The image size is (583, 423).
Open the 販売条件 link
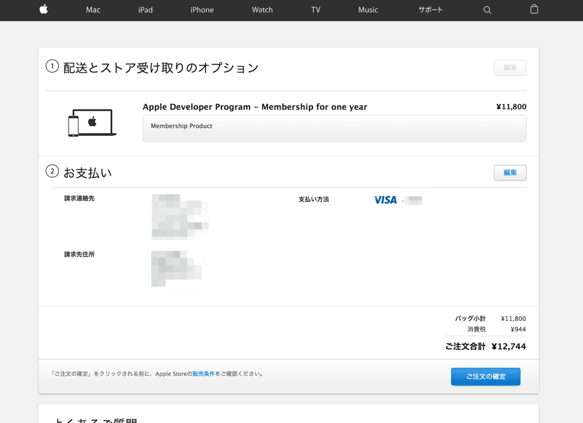point(203,374)
